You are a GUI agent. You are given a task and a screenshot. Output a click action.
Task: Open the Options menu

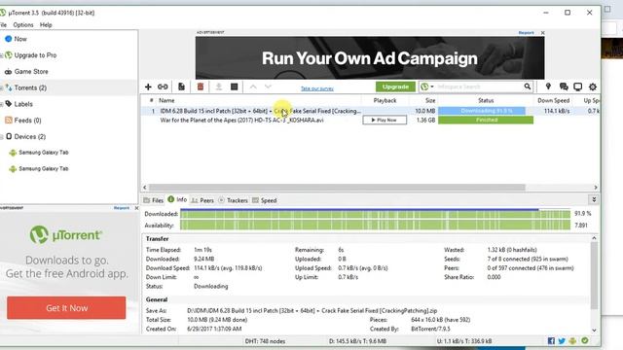[23, 24]
